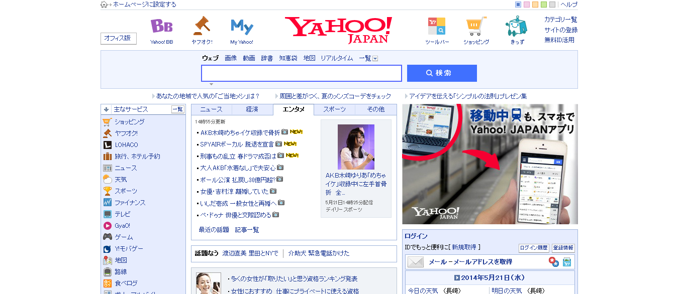The width and height of the screenshot is (678, 294).
Task: Open the Yahoo! BB icon
Action: tap(162, 26)
